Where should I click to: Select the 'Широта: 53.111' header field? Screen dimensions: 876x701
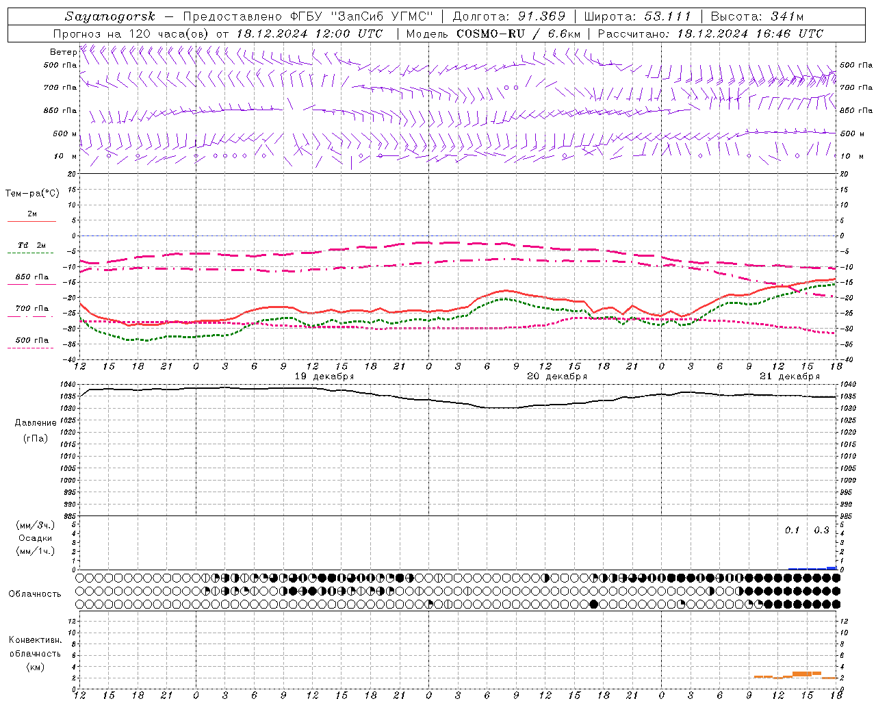(638, 16)
